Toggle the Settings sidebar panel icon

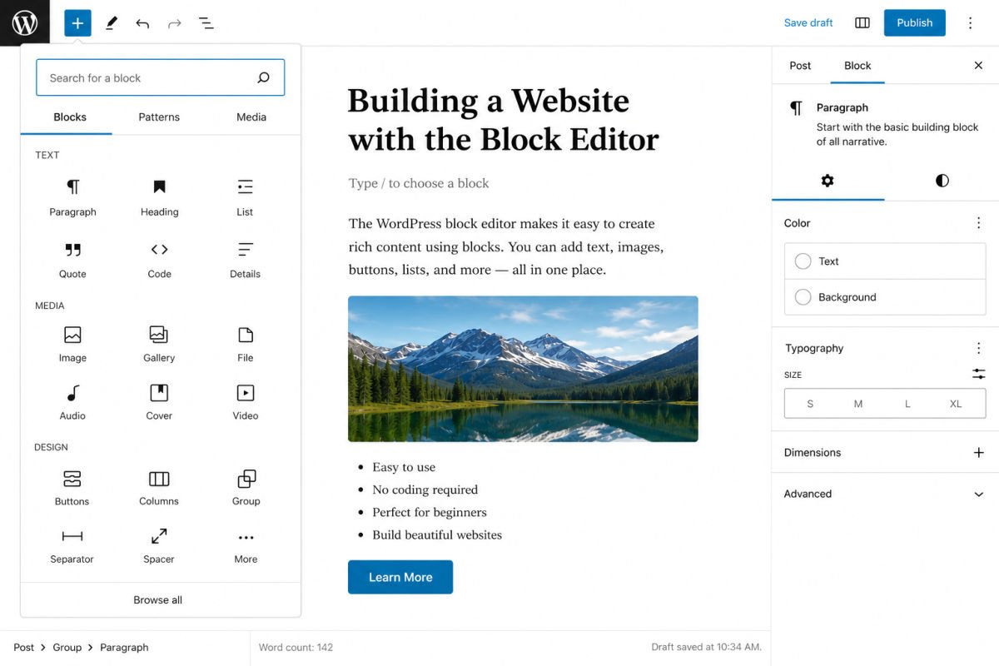point(862,22)
